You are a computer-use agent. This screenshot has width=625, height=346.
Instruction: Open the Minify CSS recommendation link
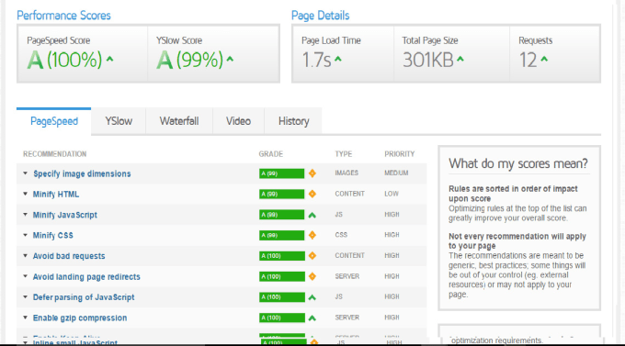pyautogui.click(x=53, y=235)
